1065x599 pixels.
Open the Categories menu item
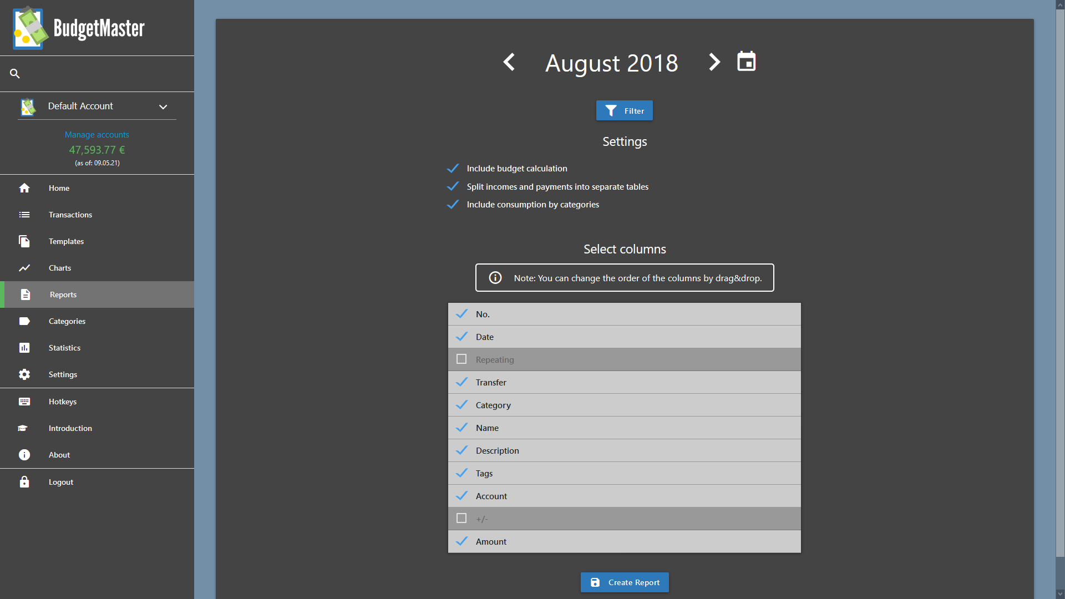click(97, 321)
